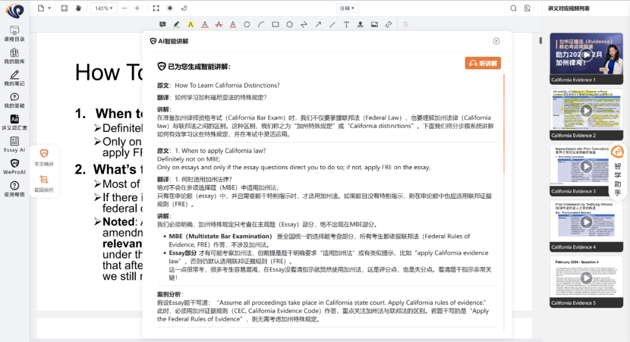The image size is (630, 342).
Task: Open 讲义词汇表 vocabulary list
Action: point(14,123)
